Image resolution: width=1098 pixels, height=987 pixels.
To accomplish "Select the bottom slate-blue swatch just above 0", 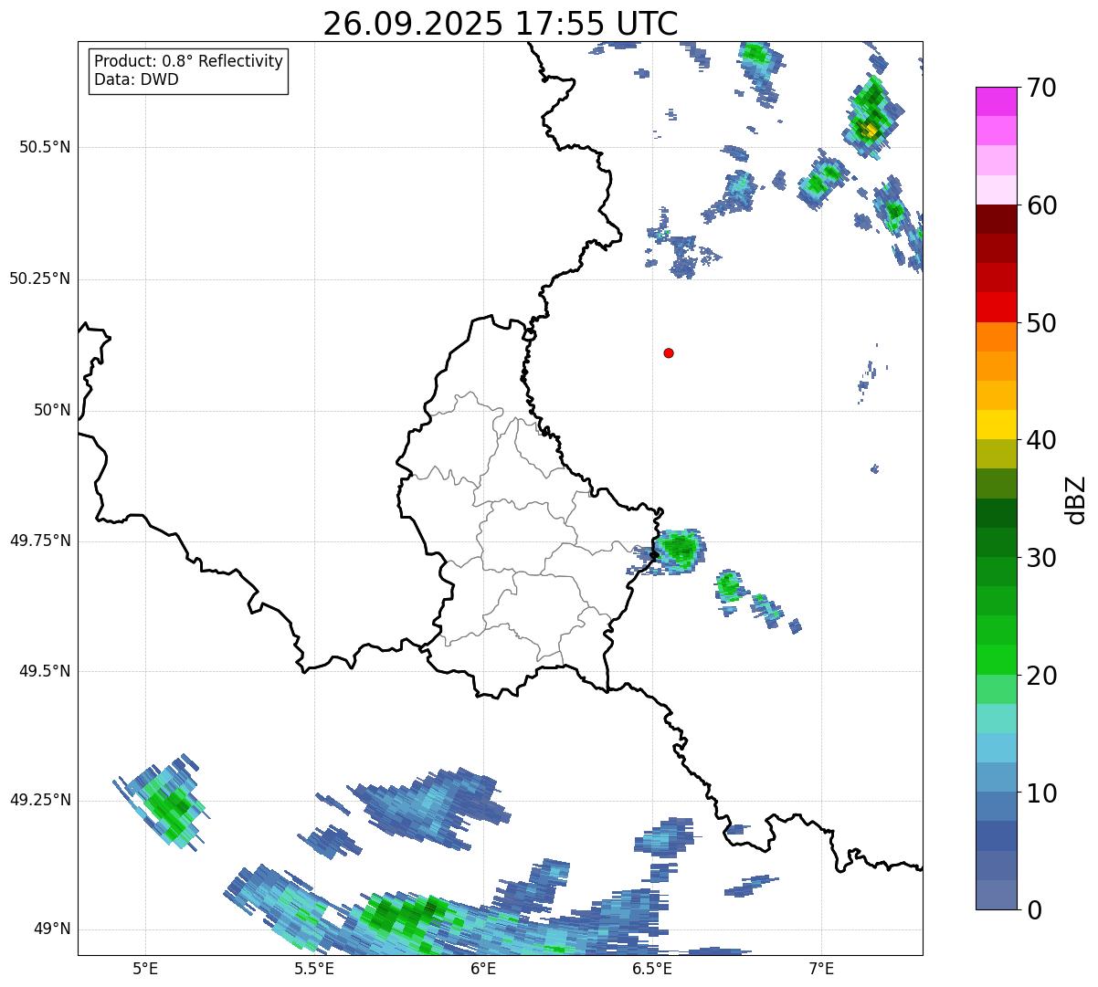I will point(996,895).
